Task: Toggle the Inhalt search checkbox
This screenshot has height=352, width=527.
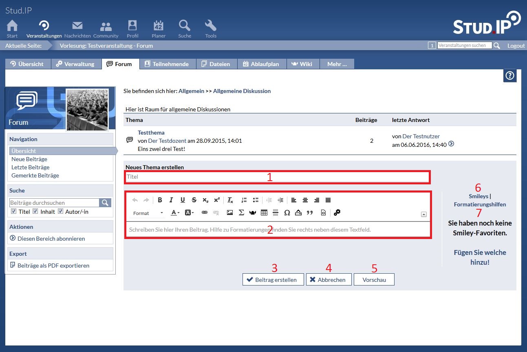Action: [x=35, y=211]
